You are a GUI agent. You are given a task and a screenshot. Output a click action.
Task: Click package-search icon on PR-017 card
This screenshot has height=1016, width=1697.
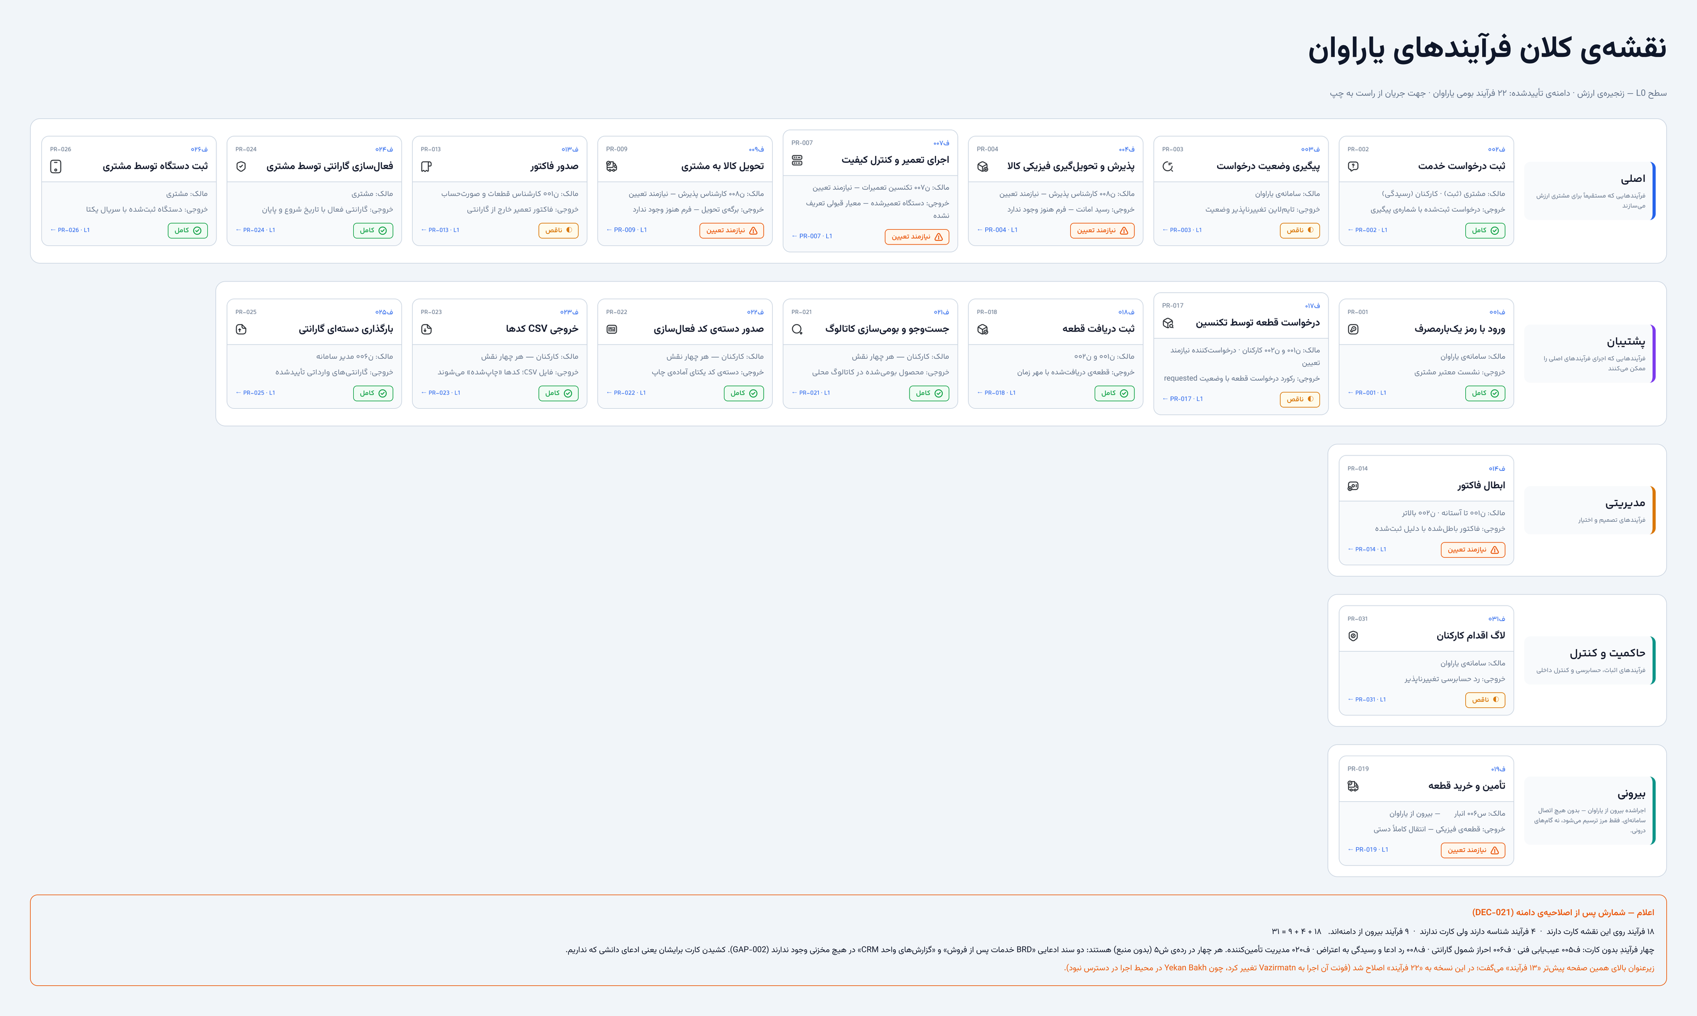pos(1168,323)
